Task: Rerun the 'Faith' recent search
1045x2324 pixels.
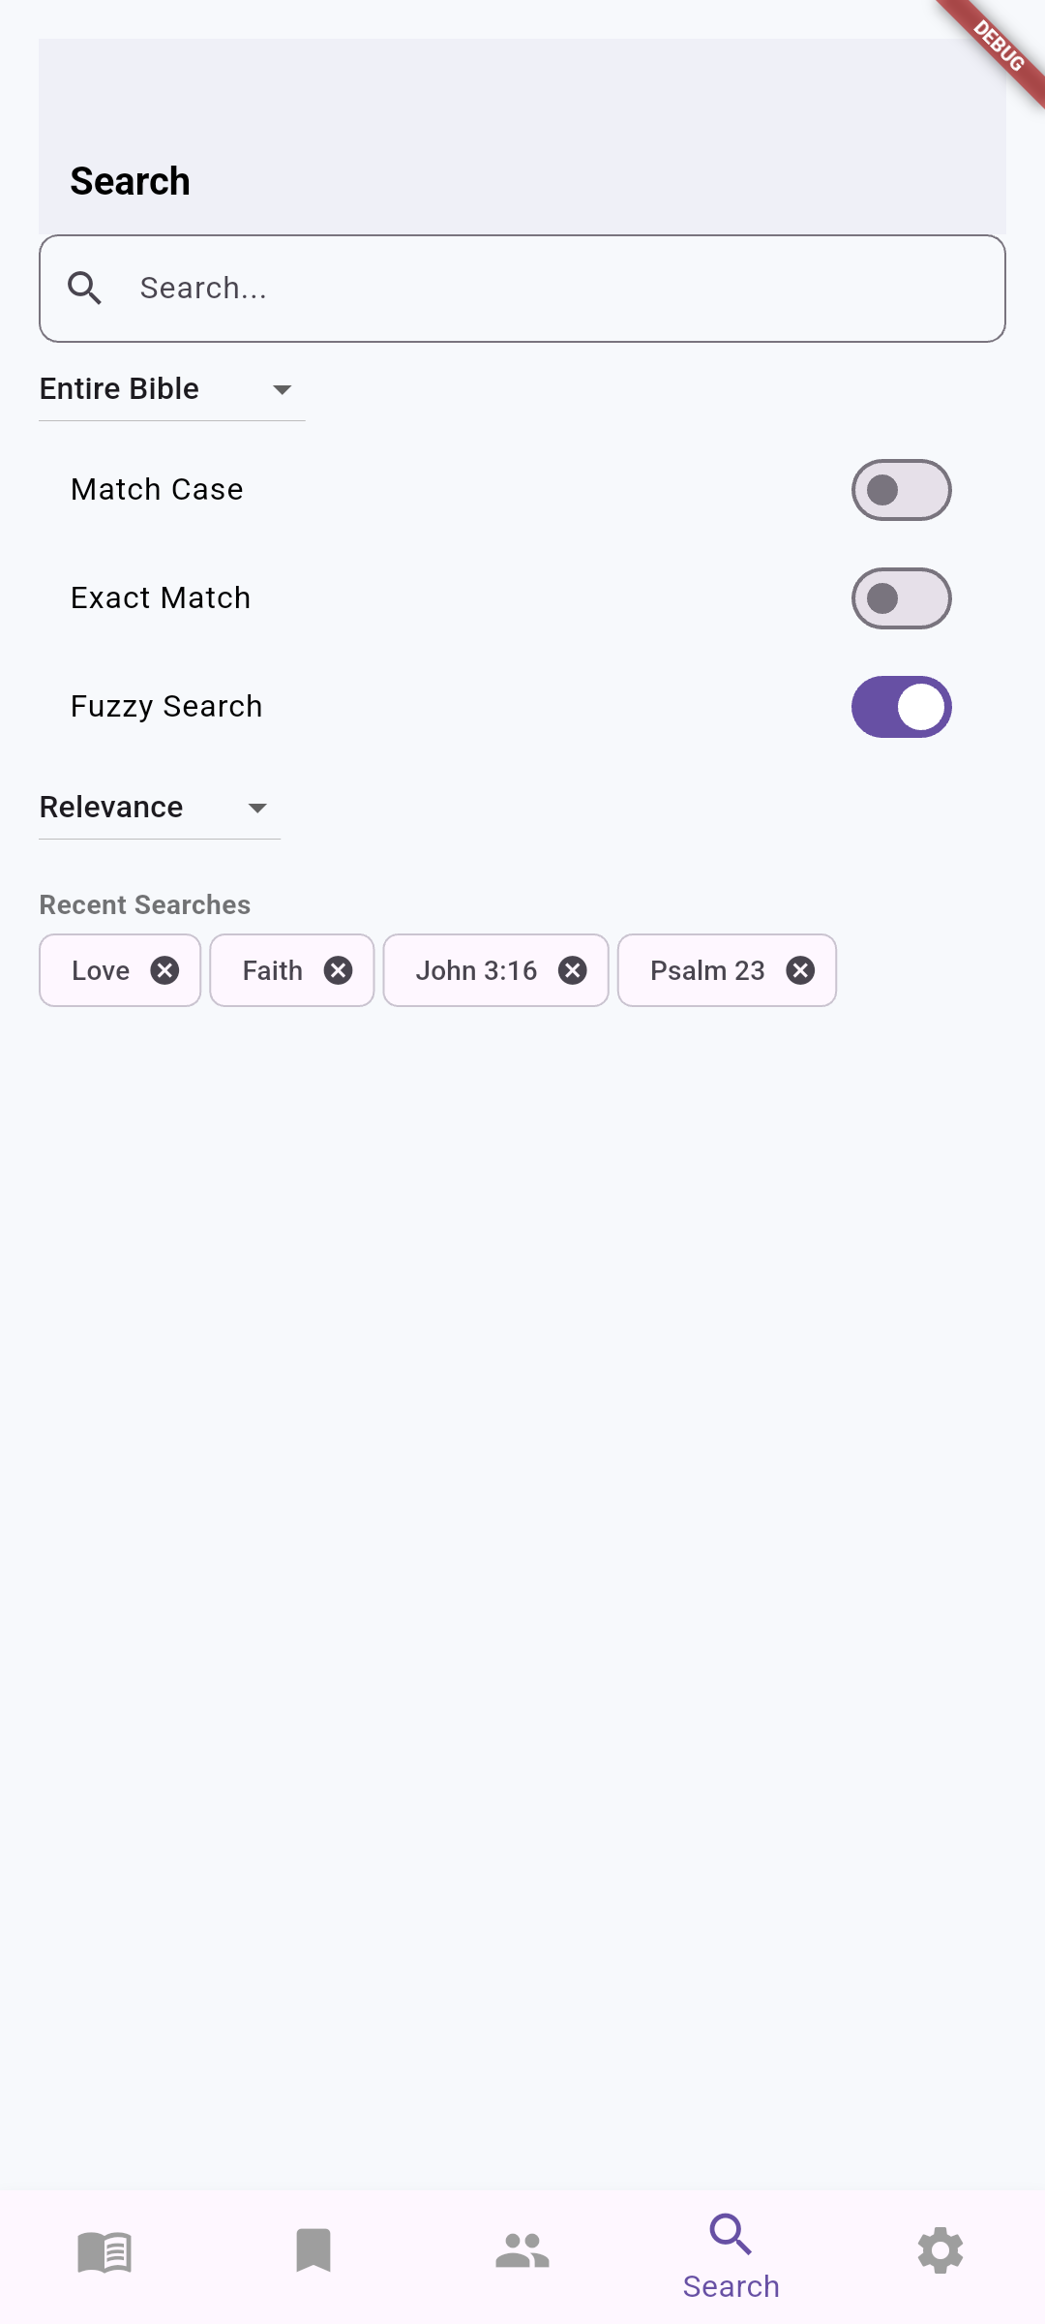Action: coord(272,969)
